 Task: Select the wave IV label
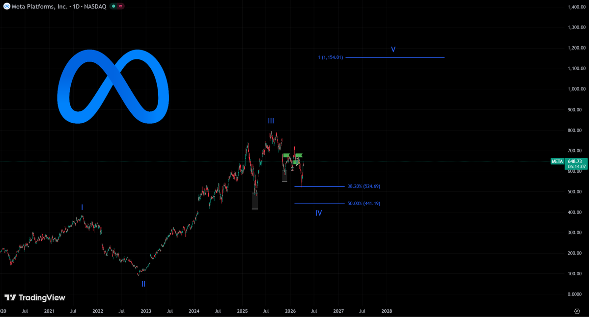(318, 213)
